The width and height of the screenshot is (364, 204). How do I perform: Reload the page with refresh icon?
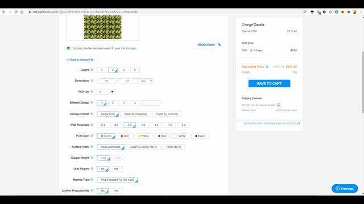coord(16,12)
